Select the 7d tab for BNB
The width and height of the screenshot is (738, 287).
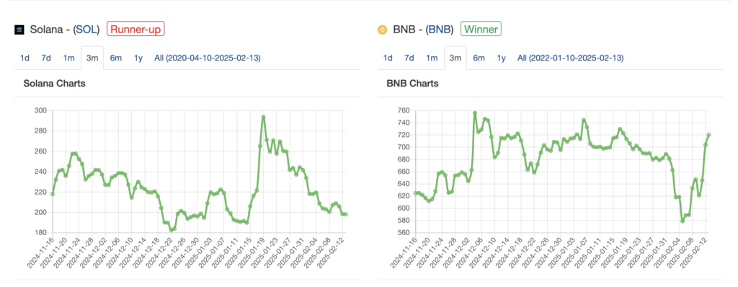tap(409, 58)
